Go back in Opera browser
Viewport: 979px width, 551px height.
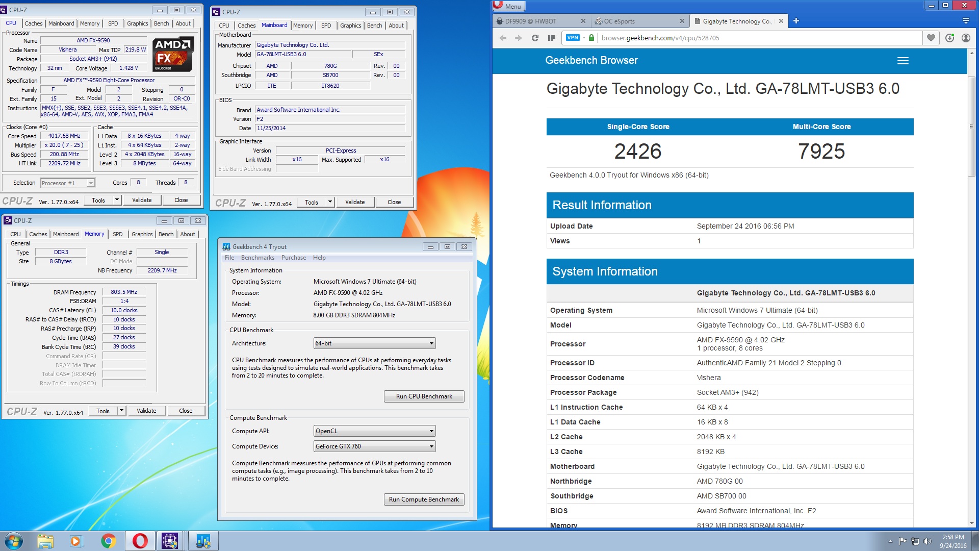coord(503,38)
